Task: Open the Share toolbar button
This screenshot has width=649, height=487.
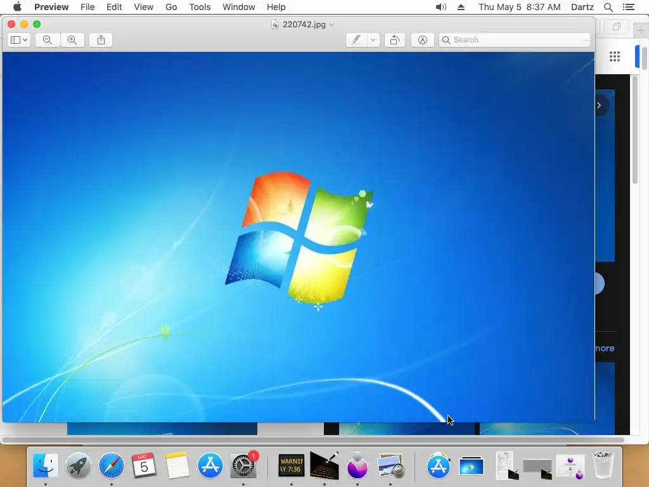Action: point(101,40)
